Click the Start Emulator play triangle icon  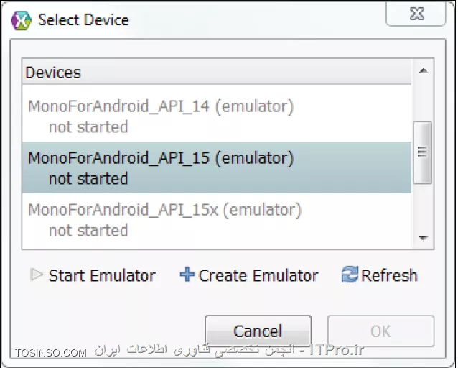pos(37,275)
